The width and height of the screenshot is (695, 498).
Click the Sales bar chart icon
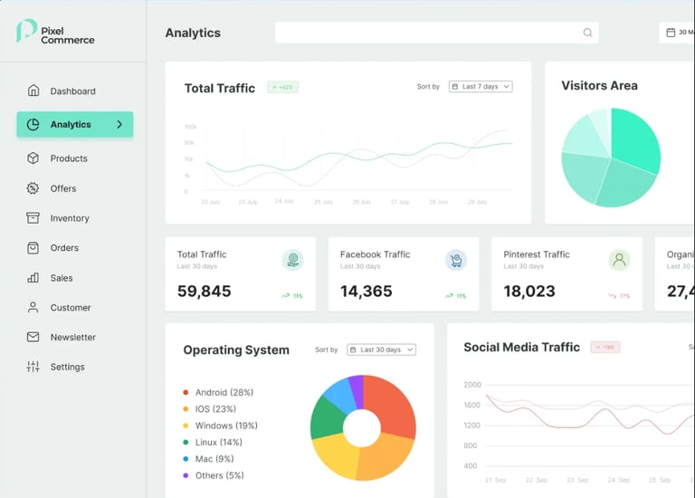33,278
